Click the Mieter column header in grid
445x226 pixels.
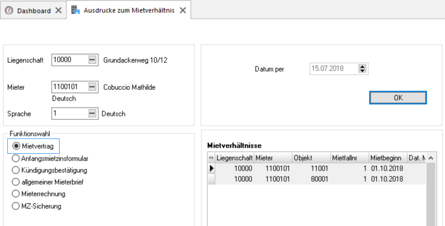pos(273,159)
